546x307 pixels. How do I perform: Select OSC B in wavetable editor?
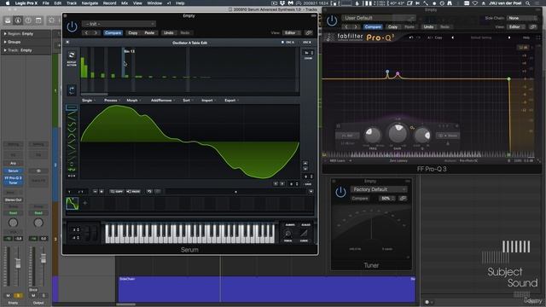306,43
